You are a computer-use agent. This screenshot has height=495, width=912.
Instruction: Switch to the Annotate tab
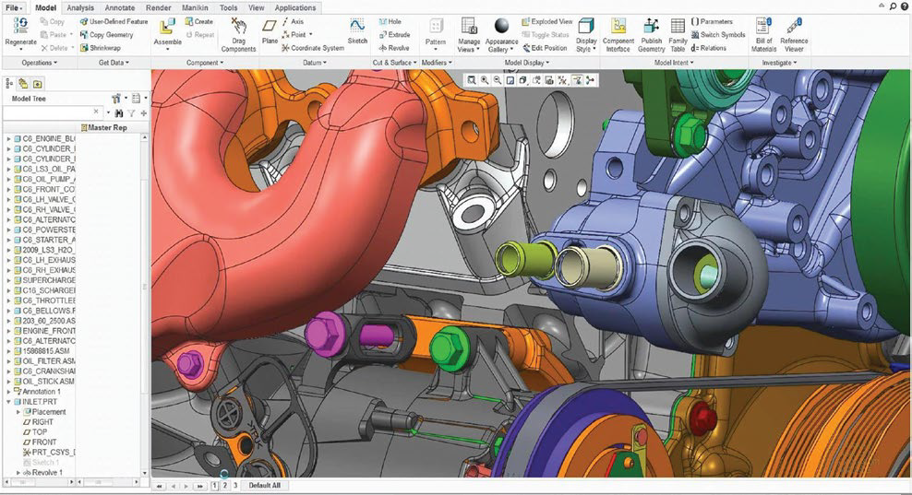(120, 7)
